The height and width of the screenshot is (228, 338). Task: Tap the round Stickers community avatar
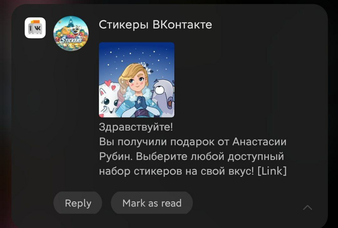(x=71, y=33)
